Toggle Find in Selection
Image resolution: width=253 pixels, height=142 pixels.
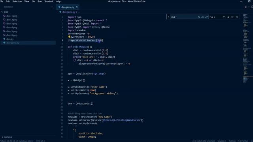pos(232,17)
